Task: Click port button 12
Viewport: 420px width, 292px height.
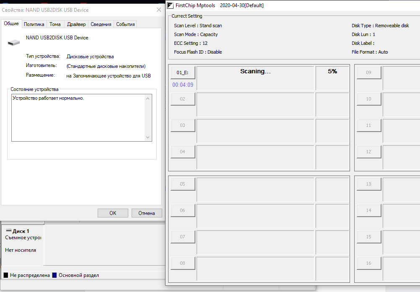Action: click(369, 152)
